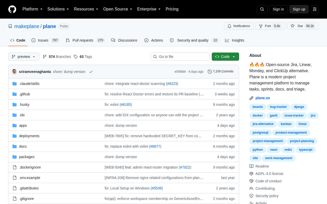Select the Code tab

pos(18,40)
